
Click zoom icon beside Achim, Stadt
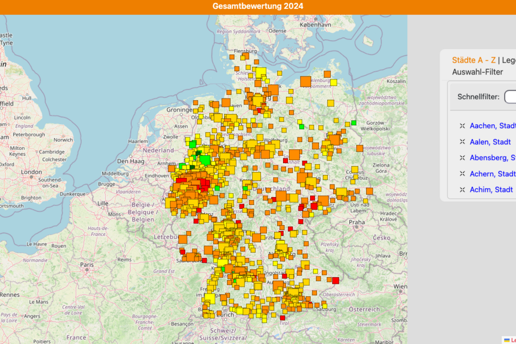tap(462, 190)
